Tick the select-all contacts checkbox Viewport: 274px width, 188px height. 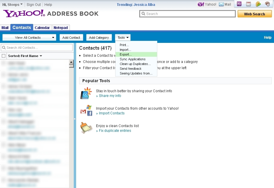click(x=4, y=56)
